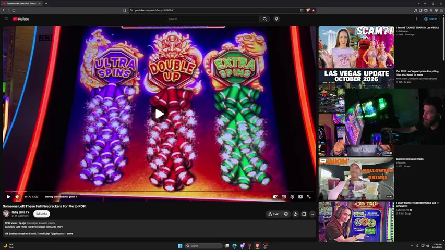Click the Windows taskbar search box
The height and width of the screenshot is (250, 445).
coord(203,246)
